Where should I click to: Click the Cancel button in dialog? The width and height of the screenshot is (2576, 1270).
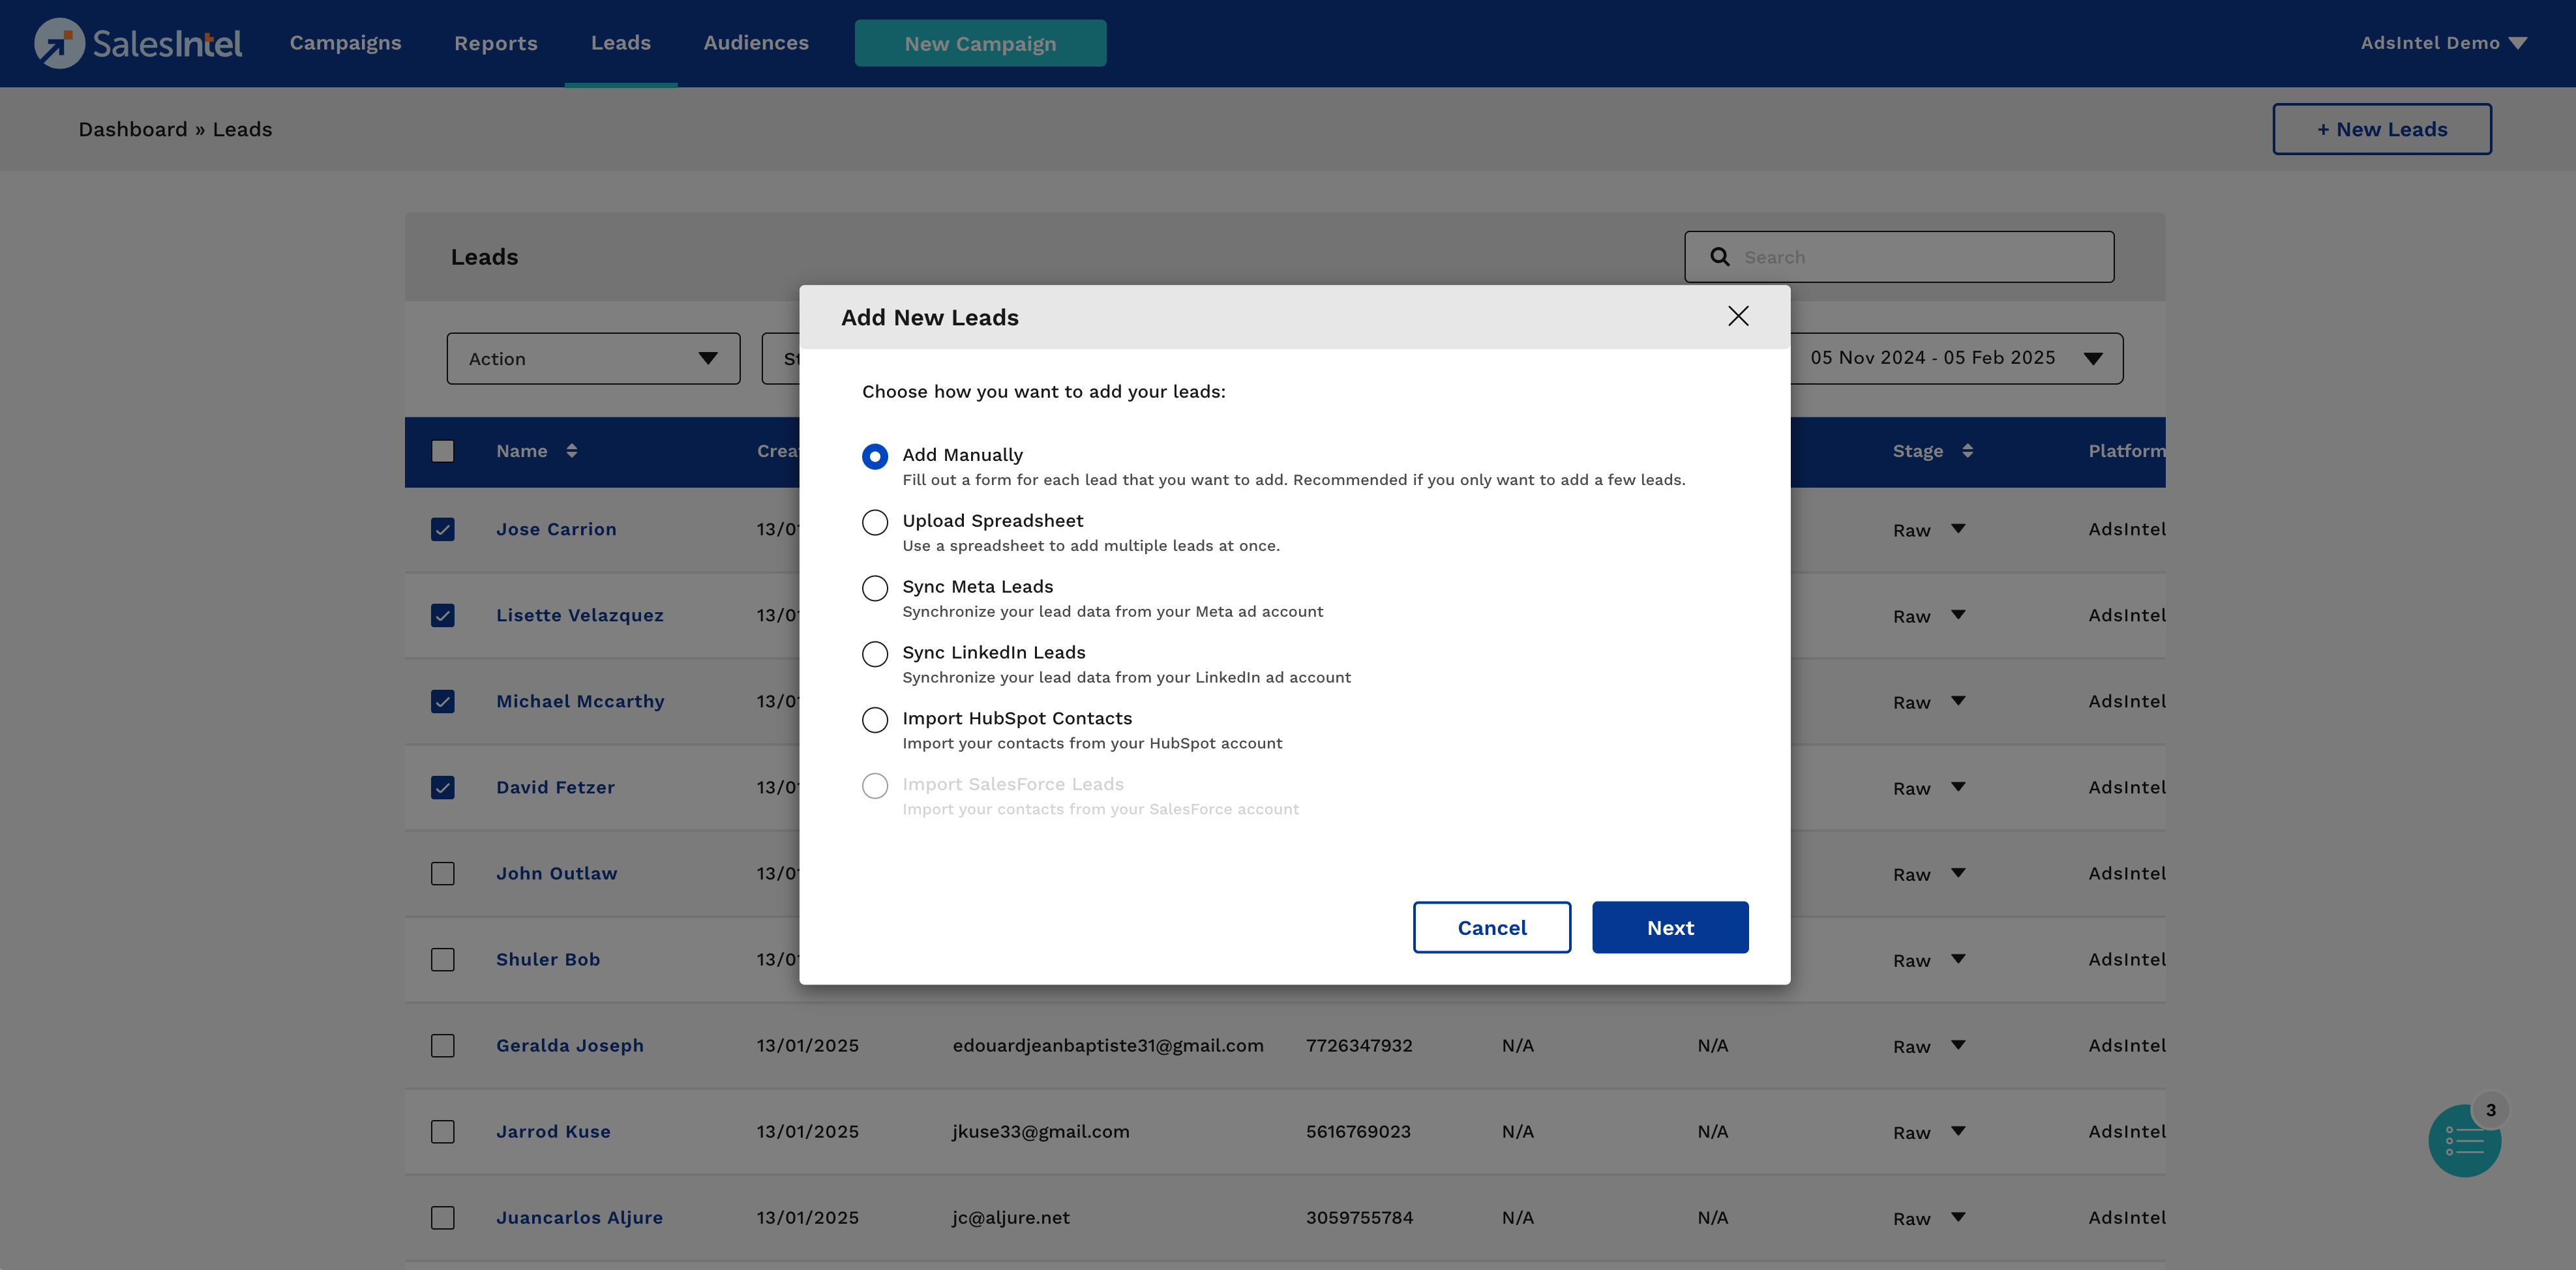point(1491,928)
